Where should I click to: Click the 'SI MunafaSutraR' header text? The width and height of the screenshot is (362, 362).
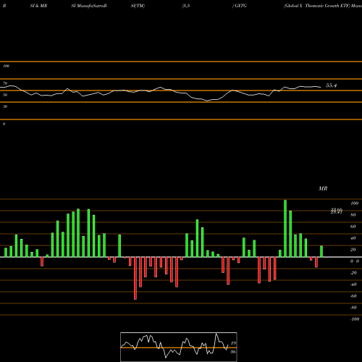click(89, 6)
